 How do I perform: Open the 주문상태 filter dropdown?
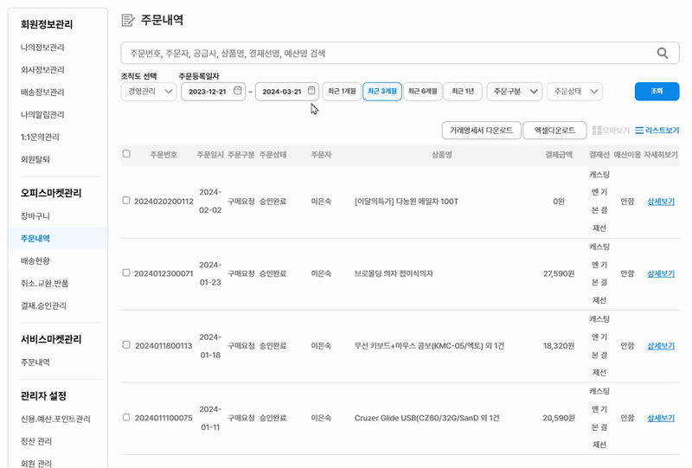point(574,92)
